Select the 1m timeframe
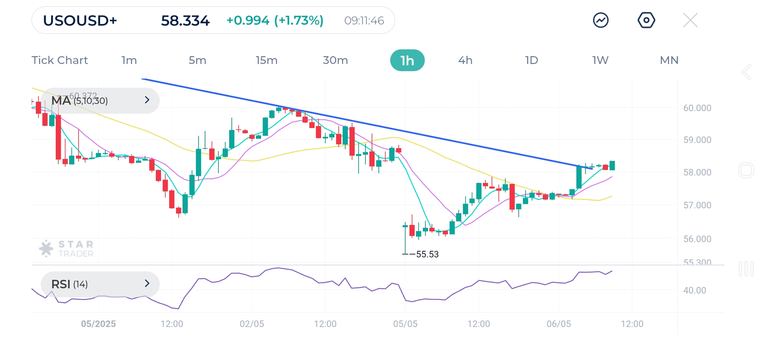 129,60
